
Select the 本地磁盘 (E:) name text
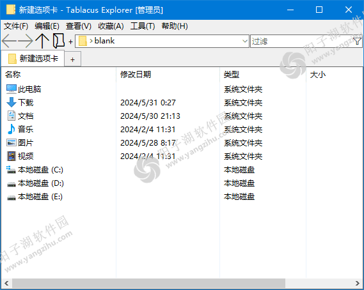pos(40,197)
